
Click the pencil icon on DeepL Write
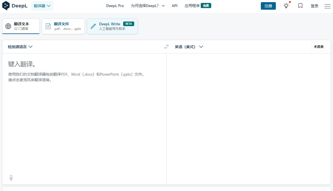click(93, 26)
